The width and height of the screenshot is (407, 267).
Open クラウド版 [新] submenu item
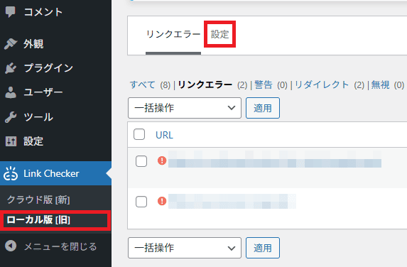tap(38, 200)
